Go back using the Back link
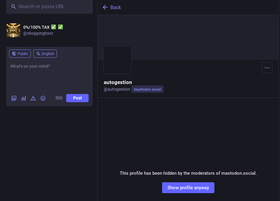The width and height of the screenshot is (280, 201). [116, 7]
